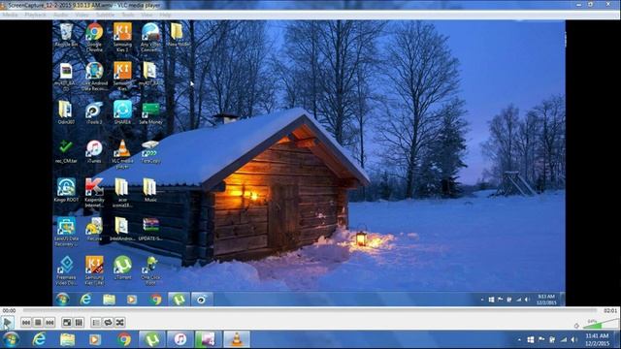621x349 pixels.
Task: Click the Kaspersky Internet Security desktop icon
Action: pos(94,192)
